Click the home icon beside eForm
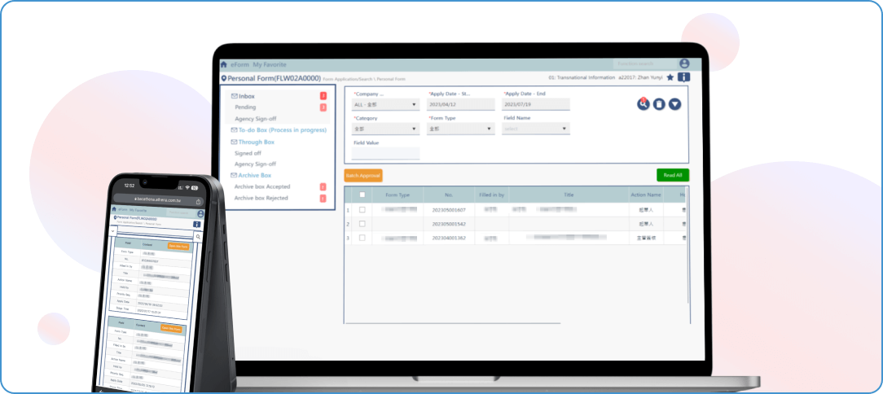Image resolution: width=883 pixels, height=394 pixels. point(224,63)
